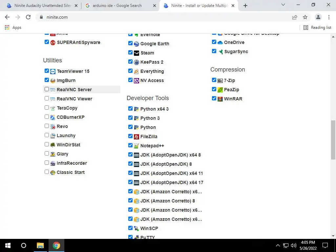Open a new browser tab
336x252 pixels.
click(245, 6)
